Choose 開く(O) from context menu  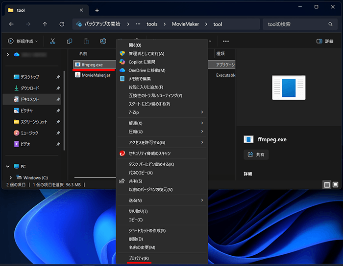pyautogui.click(x=162, y=45)
